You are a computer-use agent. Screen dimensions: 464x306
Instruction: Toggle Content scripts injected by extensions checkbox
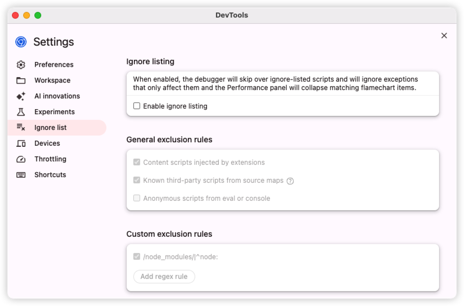[x=137, y=163]
